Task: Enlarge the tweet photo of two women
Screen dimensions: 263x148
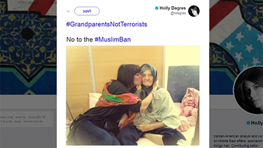Action: tap(133, 96)
